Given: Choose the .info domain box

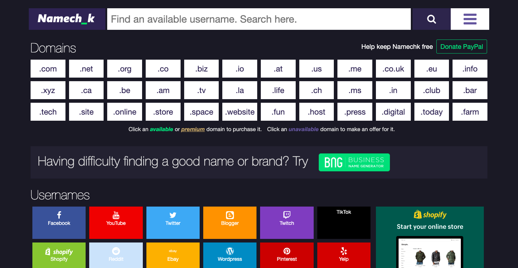Looking at the screenshot, I should [470, 69].
